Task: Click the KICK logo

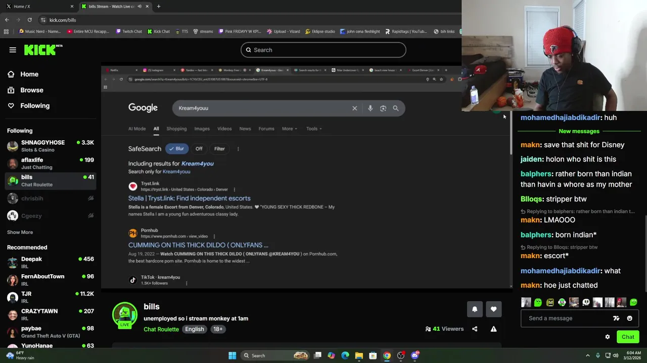Action: 43,49
